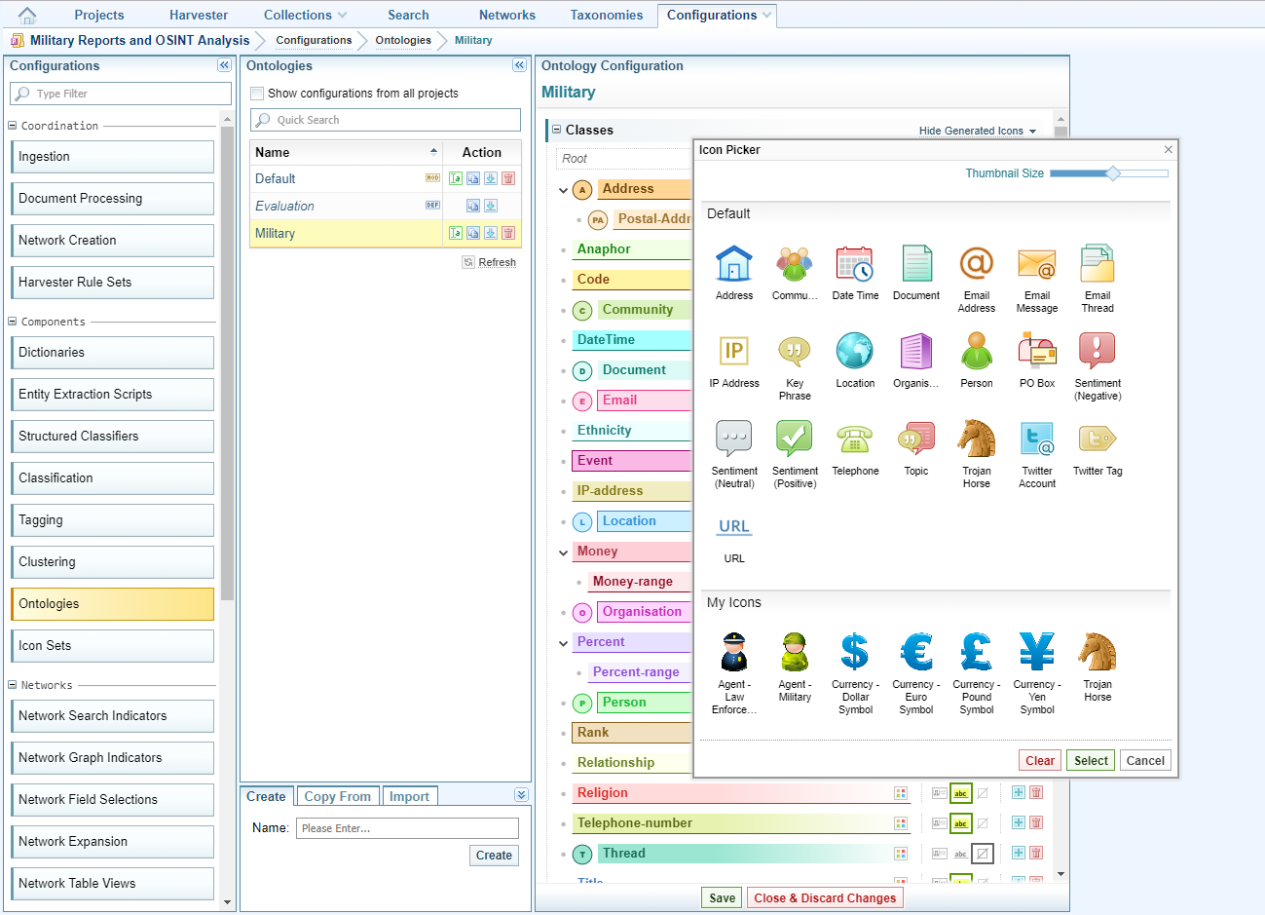Choose the Twitter Account icon
The image size is (1265, 915).
pos(1037,439)
